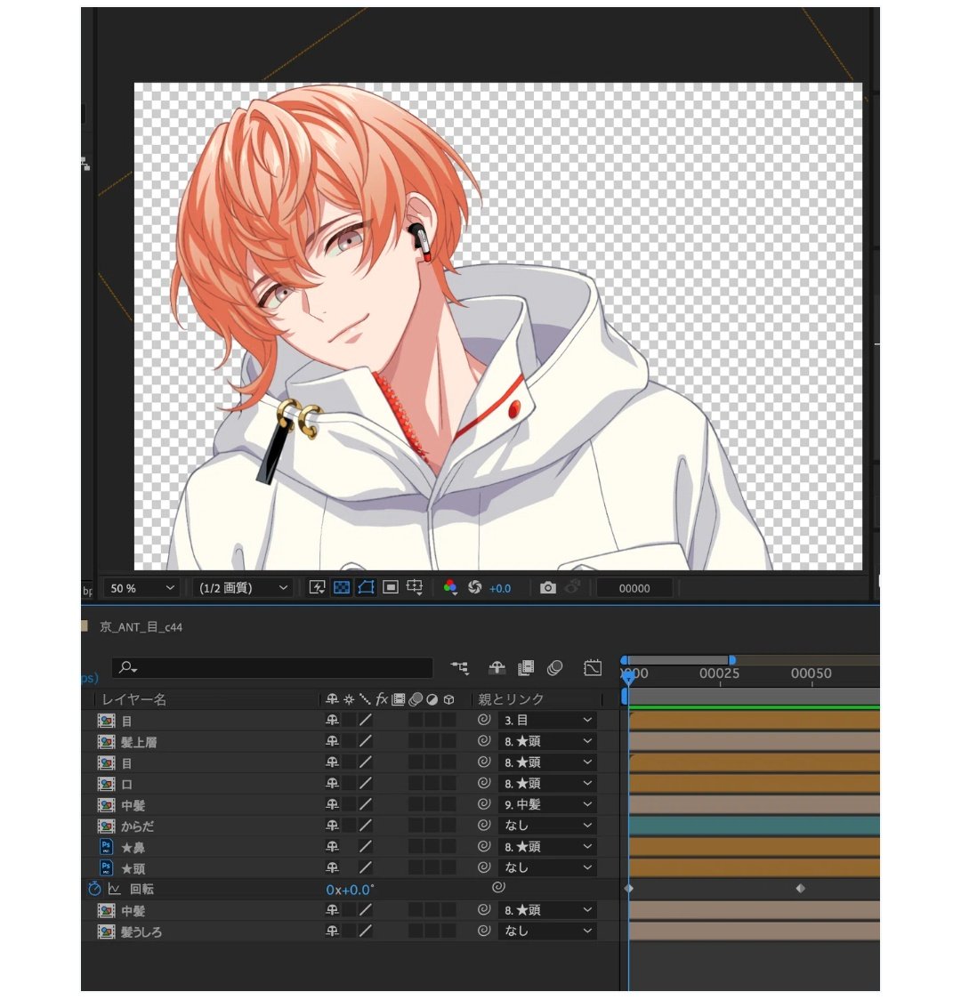
Task: Open the RGB channel display icon
Action: (x=450, y=587)
